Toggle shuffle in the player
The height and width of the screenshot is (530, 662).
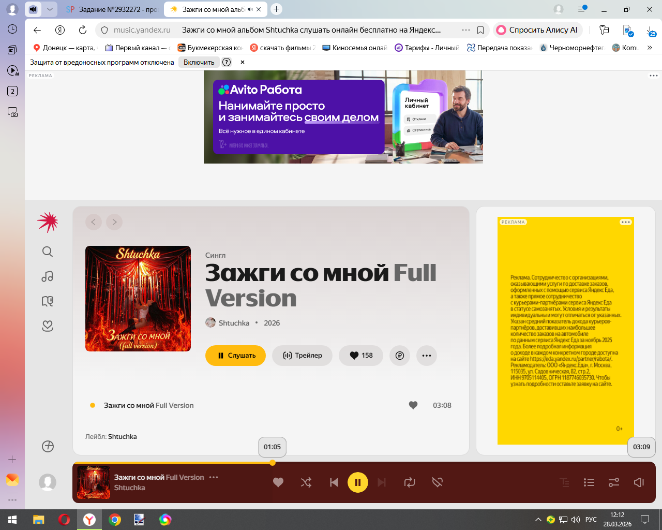coord(306,482)
